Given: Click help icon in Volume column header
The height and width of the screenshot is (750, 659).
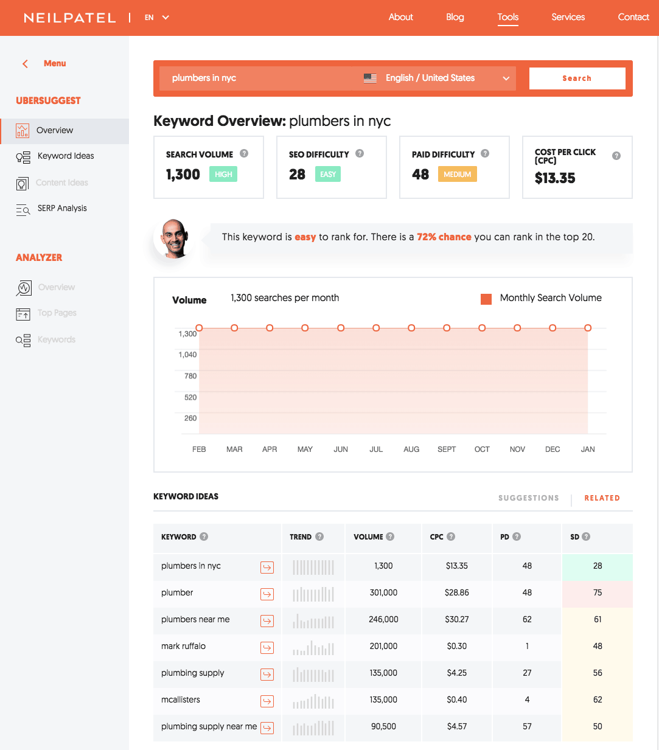Looking at the screenshot, I should point(390,536).
